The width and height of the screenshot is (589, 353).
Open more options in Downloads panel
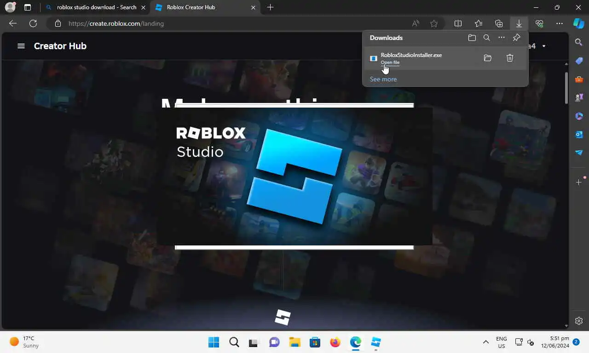pos(502,38)
